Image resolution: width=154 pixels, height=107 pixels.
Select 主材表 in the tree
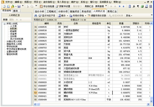click(x=13, y=36)
